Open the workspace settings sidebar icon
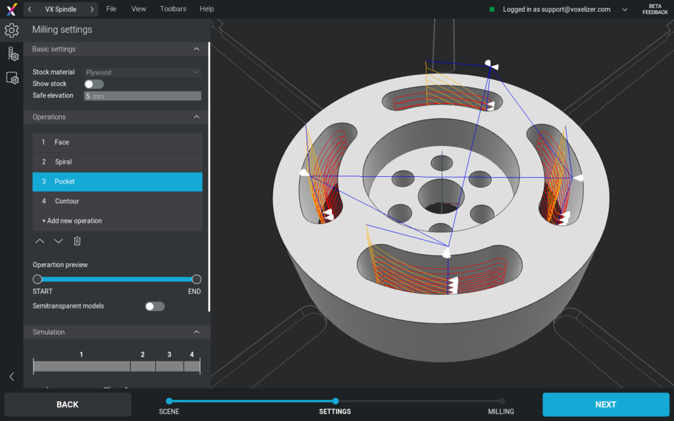The image size is (674, 421). point(11,78)
